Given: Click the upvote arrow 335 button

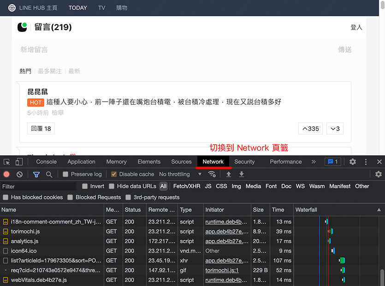Looking at the screenshot, I should click(311, 128).
